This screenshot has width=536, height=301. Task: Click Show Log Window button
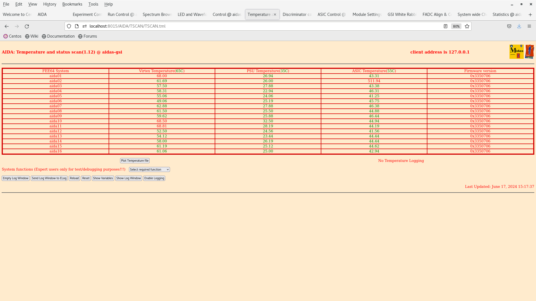tap(128, 178)
